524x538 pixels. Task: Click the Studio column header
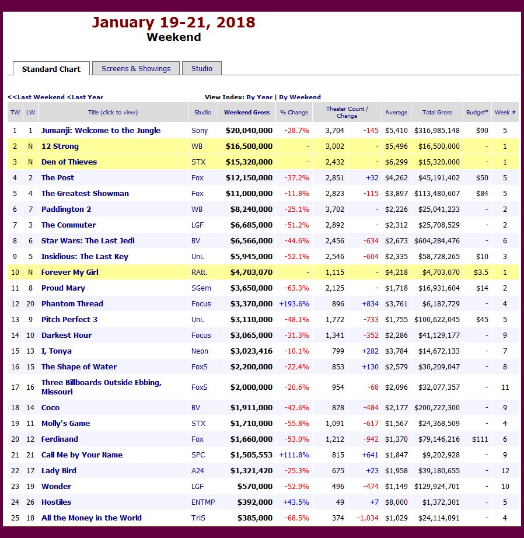(x=202, y=112)
